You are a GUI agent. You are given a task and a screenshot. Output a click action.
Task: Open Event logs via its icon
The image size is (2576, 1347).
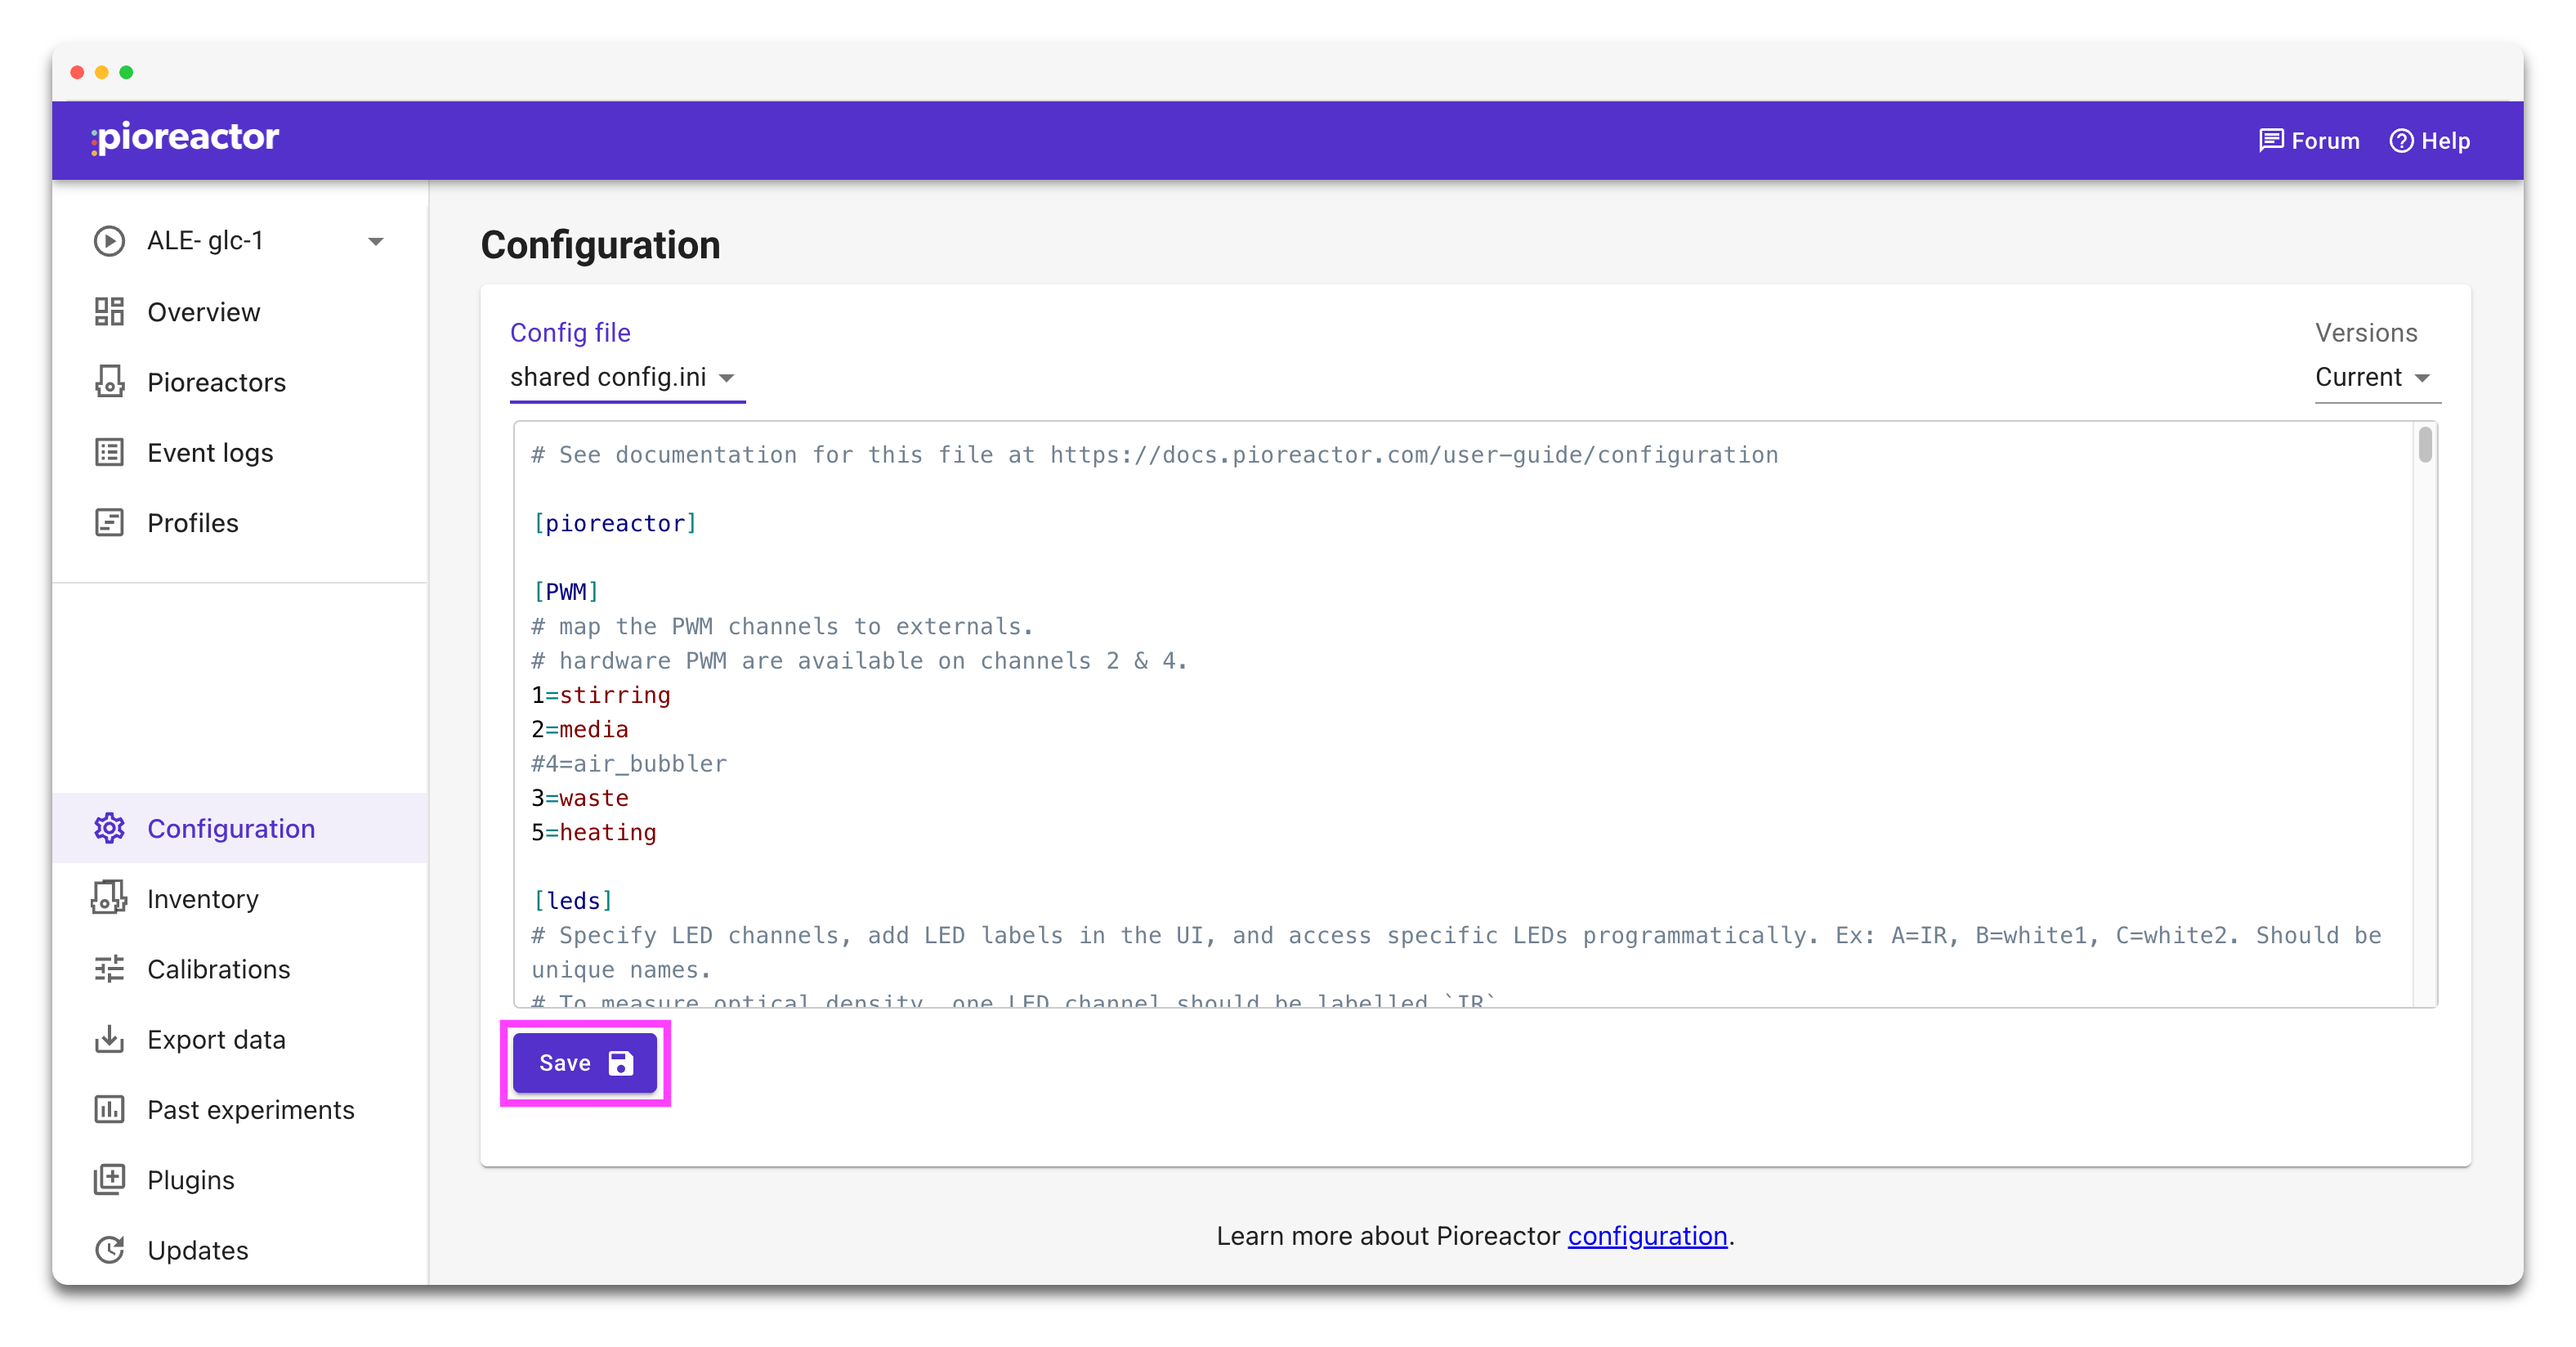110,452
